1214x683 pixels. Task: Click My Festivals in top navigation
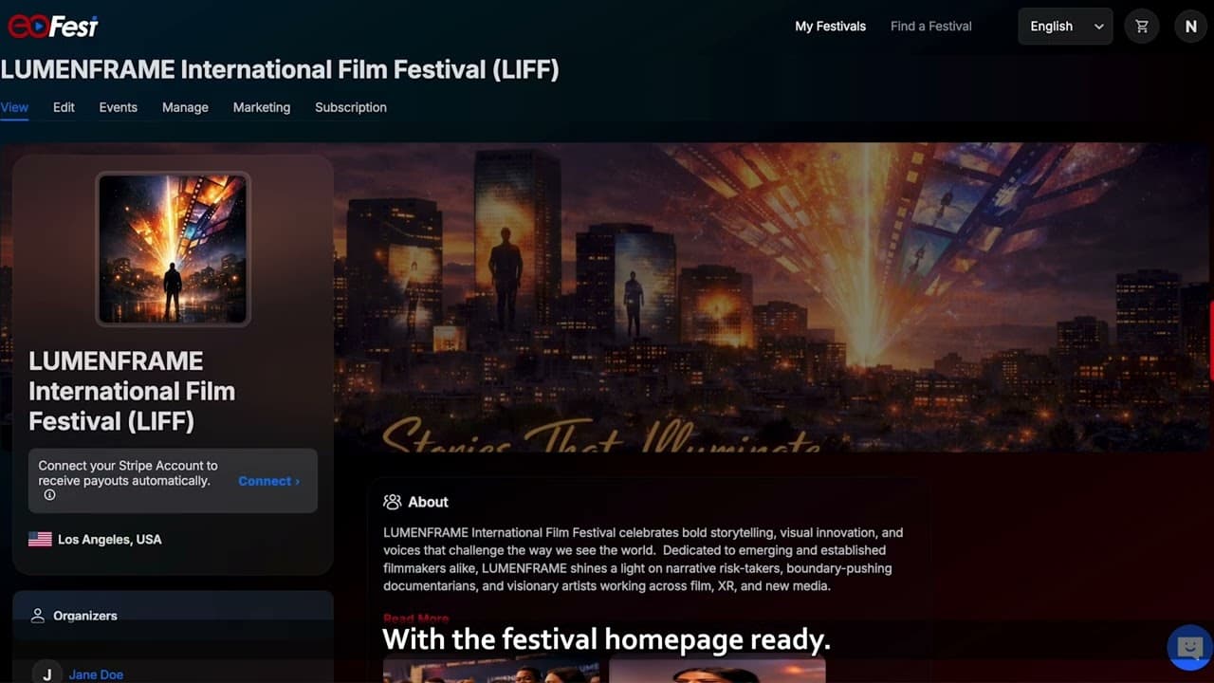coord(831,27)
